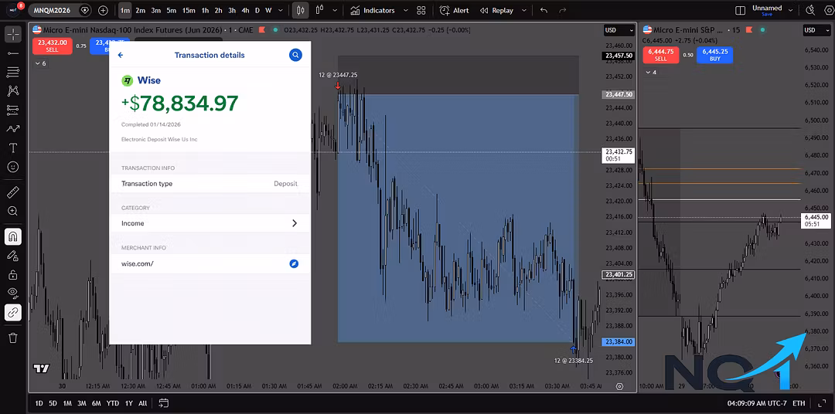The height and width of the screenshot is (414, 835).
Task: Activate the zoom in tool
Action: click(13, 212)
